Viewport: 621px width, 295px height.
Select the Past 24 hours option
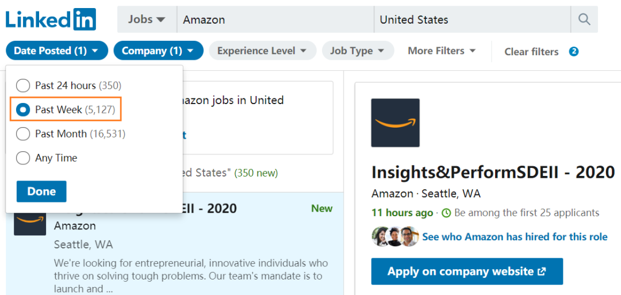(x=23, y=86)
